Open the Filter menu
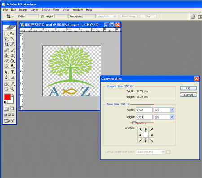The width and height of the screenshot is (202, 178). [56, 10]
